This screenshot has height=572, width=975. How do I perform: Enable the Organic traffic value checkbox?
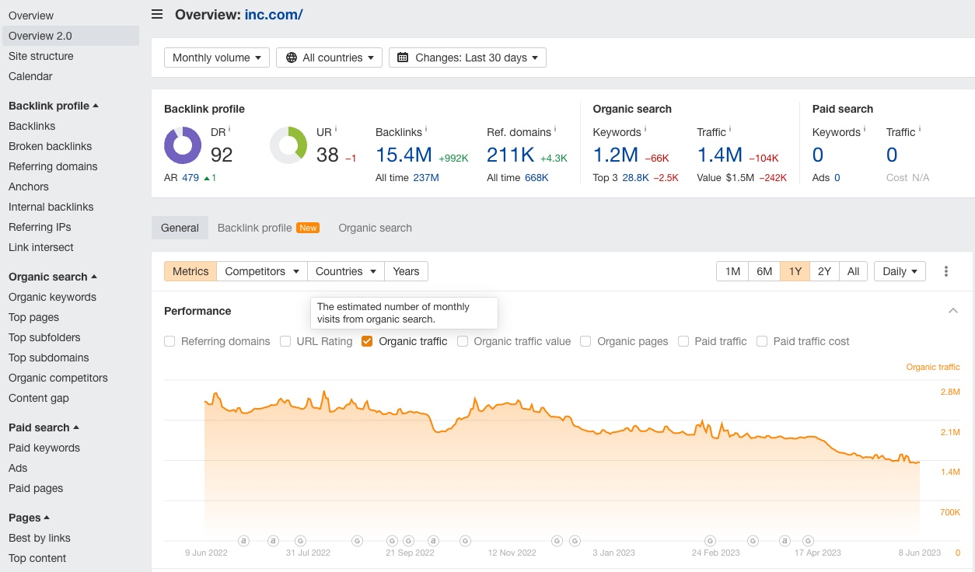(x=463, y=341)
